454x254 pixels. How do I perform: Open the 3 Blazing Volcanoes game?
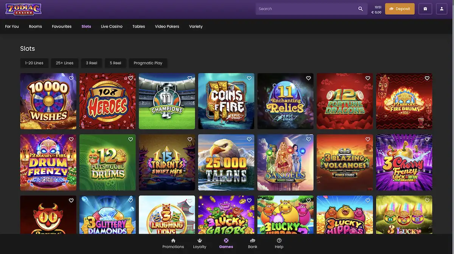coord(345,163)
